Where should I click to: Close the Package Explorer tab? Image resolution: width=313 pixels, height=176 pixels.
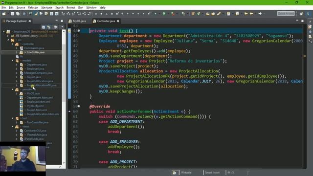30,21
